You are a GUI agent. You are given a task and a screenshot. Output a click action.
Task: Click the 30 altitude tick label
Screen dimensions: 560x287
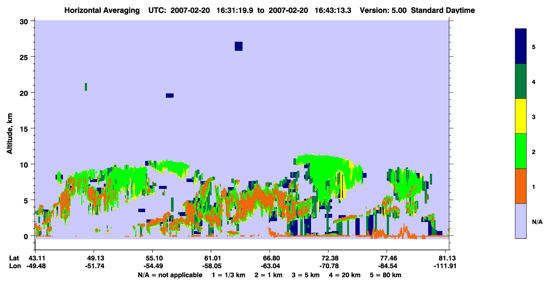tap(25, 21)
